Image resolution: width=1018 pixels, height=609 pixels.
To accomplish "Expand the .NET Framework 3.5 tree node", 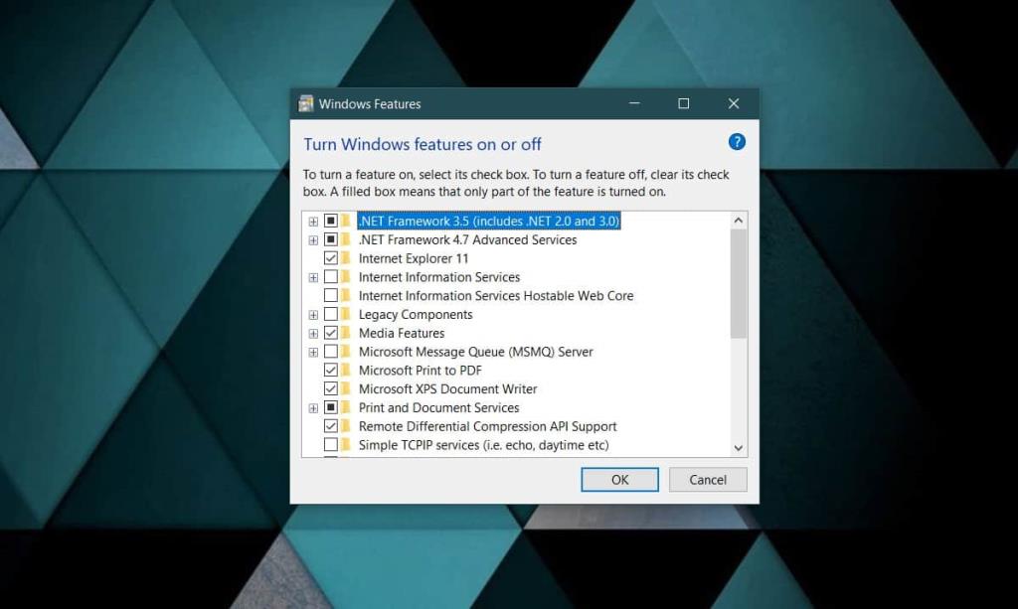I will tap(313, 221).
